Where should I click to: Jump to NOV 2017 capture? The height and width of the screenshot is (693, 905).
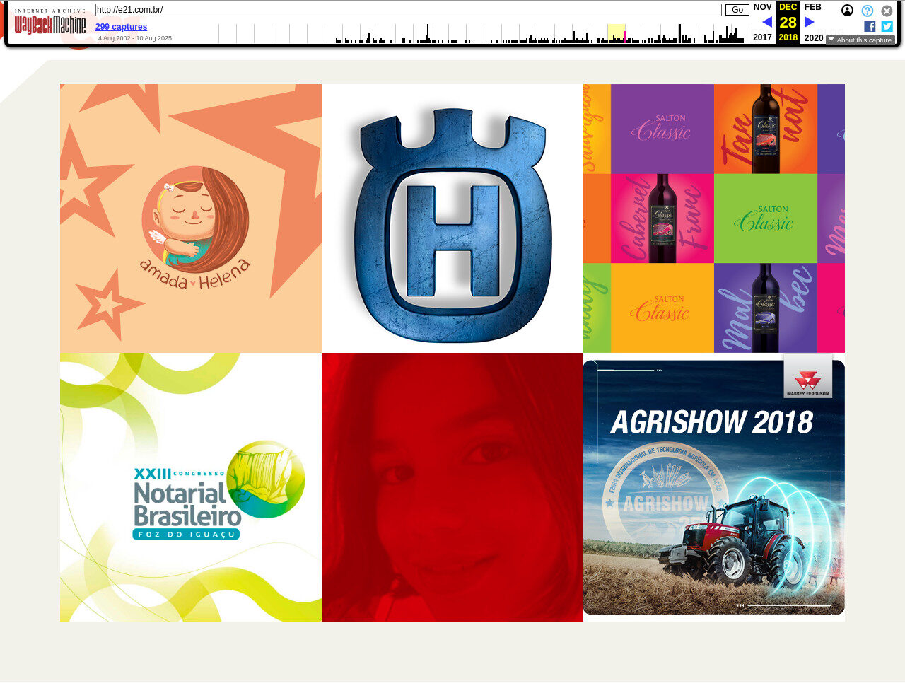click(762, 7)
